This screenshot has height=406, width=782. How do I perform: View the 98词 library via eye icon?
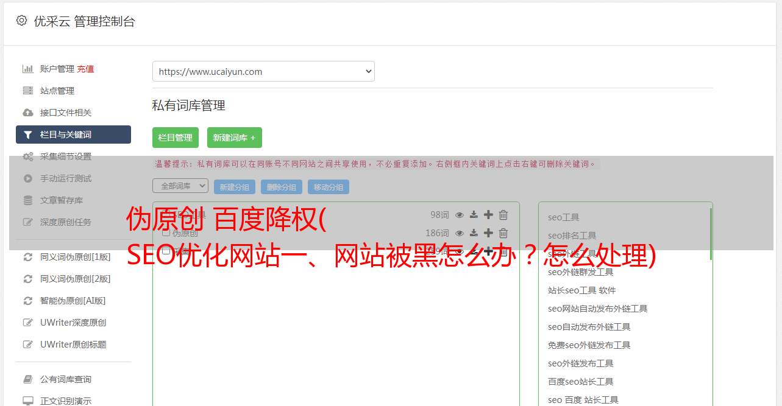(460, 215)
